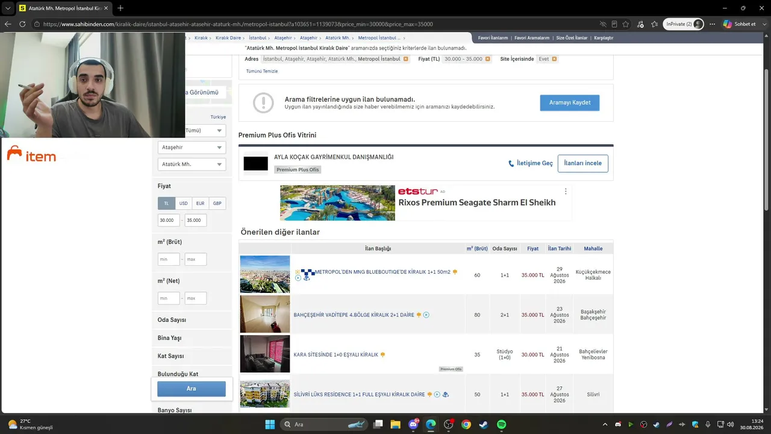Image resolution: width=771 pixels, height=434 pixels.
Task: Open the Metropol'den MNG Blueboutiqe listing thumbnail
Action: coord(265,274)
